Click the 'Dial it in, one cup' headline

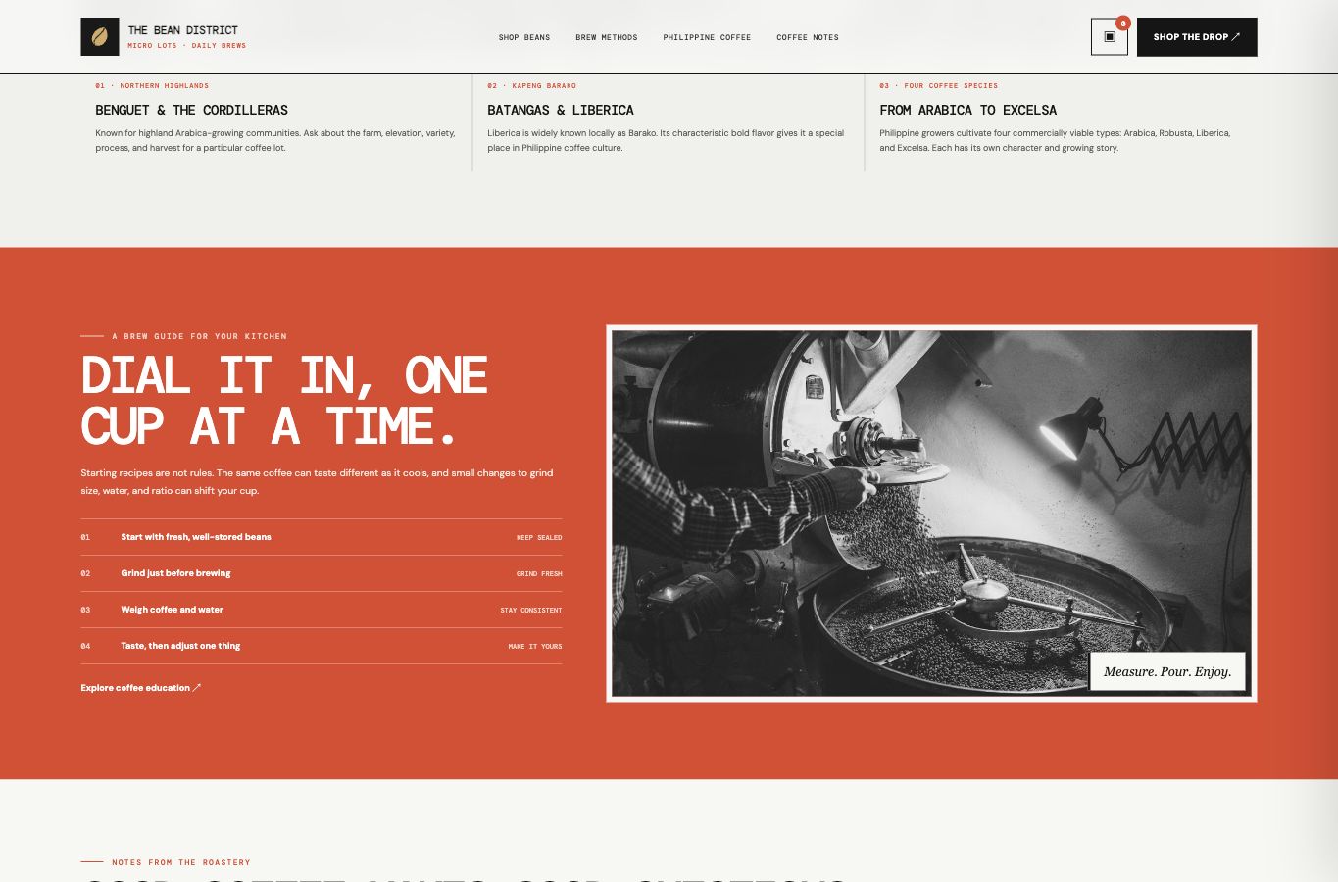pos(284,401)
